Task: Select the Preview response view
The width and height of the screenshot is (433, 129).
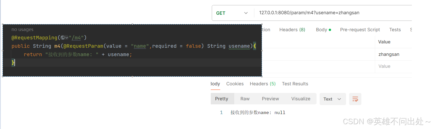Action: (270, 99)
